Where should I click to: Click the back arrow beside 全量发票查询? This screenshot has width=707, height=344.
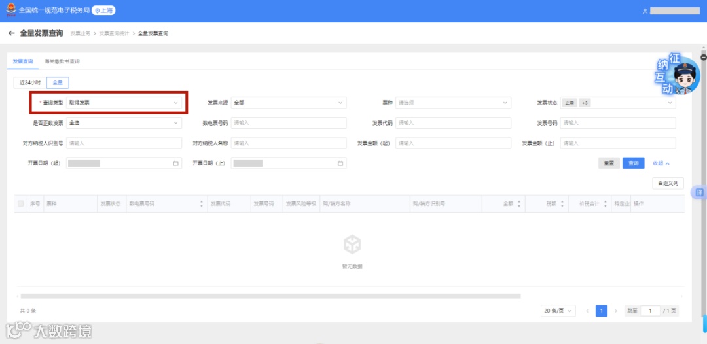(x=12, y=33)
